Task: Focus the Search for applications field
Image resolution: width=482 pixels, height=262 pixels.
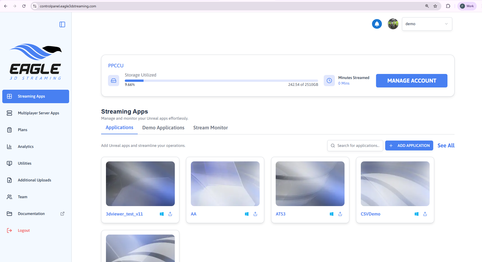Action: pos(358,146)
